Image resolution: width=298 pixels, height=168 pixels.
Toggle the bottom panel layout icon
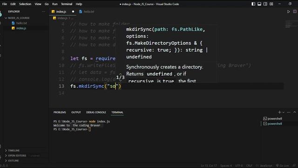259,4
